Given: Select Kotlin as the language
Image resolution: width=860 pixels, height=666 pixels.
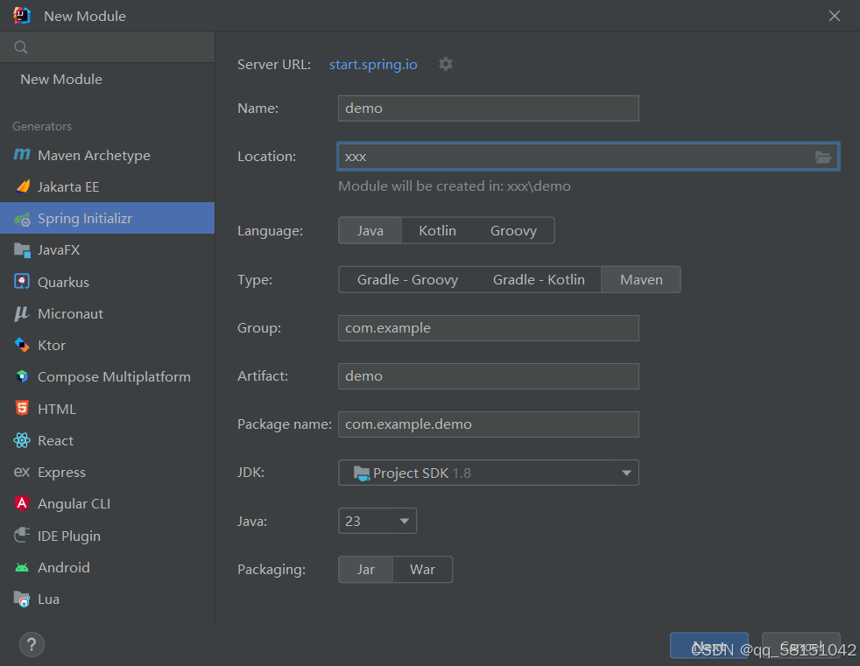Looking at the screenshot, I should (436, 230).
